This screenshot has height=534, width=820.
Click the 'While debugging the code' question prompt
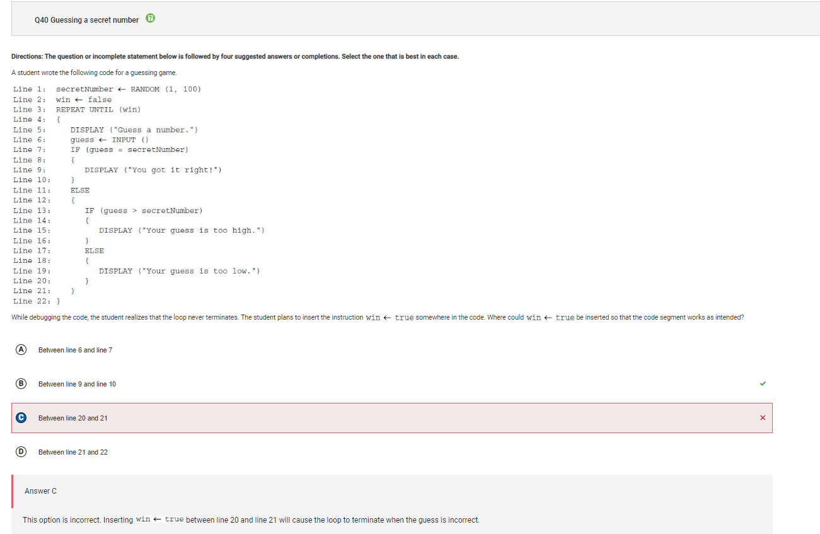(x=378, y=317)
